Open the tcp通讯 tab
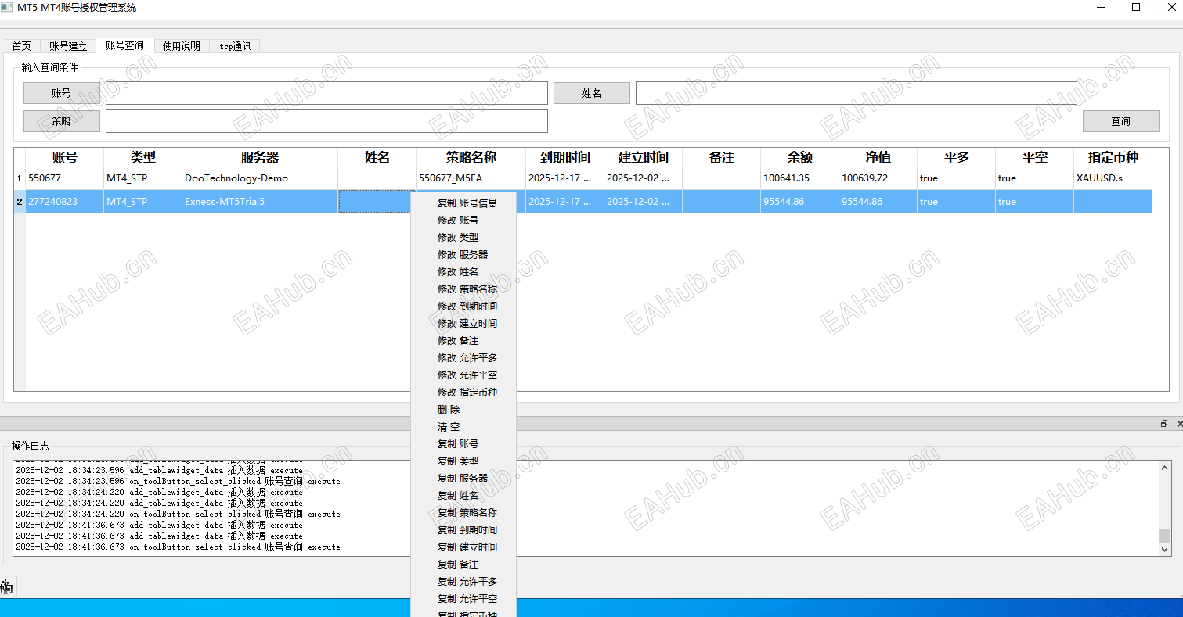The width and height of the screenshot is (1183, 617). click(235, 46)
